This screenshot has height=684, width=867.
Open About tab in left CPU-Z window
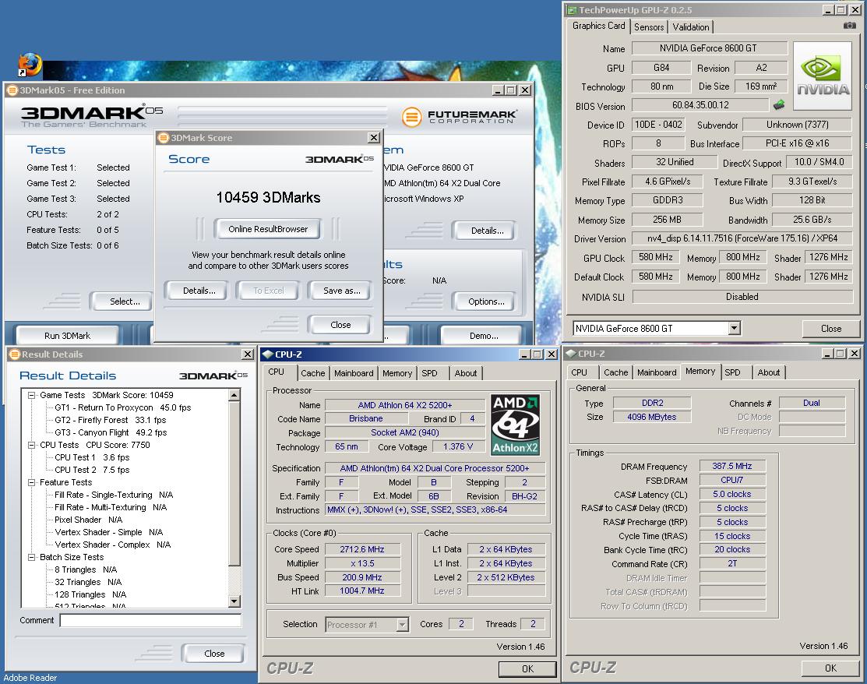tap(466, 373)
